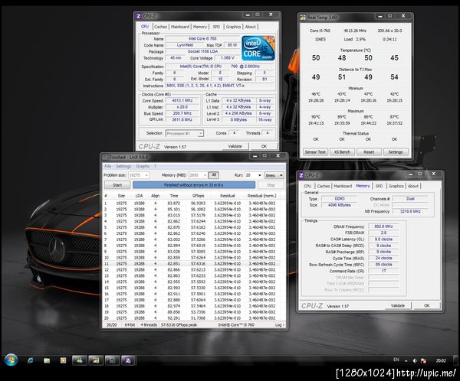Open the ? help menu in LinX

point(155,166)
